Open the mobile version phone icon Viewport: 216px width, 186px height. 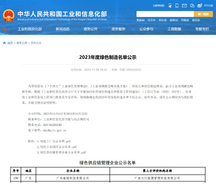point(177,5)
